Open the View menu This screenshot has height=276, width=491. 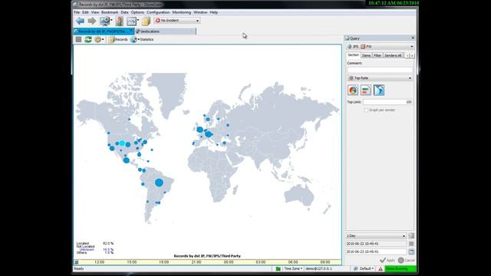95,12
